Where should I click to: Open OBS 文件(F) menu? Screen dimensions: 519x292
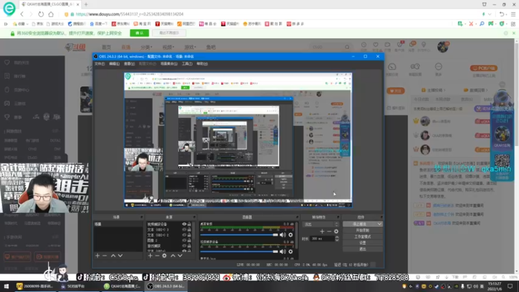[100, 64]
